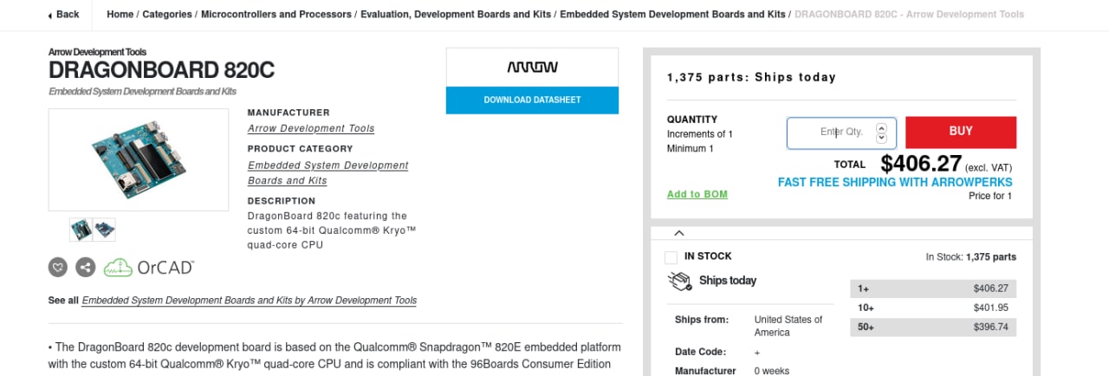The image size is (1109, 376).
Task: Open the OrCAD cloud icon link
Action: (149, 267)
